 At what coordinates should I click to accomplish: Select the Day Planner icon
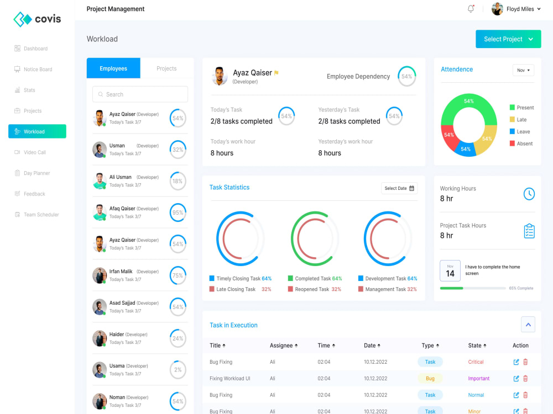[x=17, y=173]
